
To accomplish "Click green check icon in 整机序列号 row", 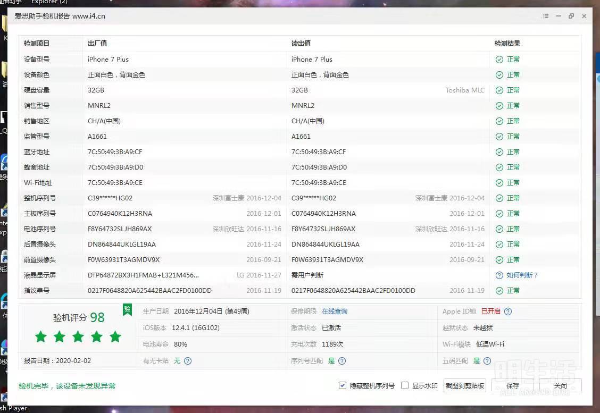I will tap(499, 198).
